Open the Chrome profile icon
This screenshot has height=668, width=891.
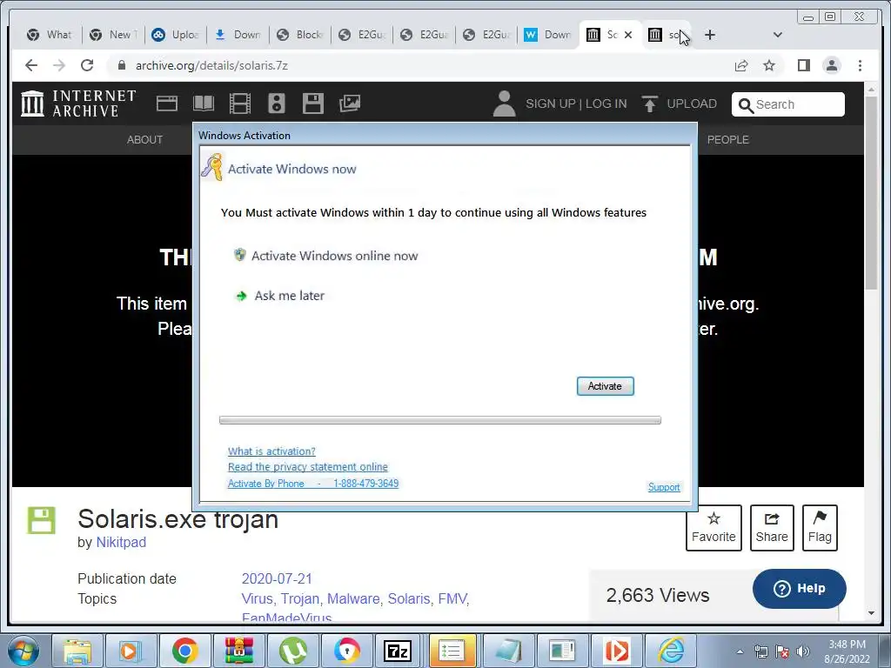(x=832, y=65)
